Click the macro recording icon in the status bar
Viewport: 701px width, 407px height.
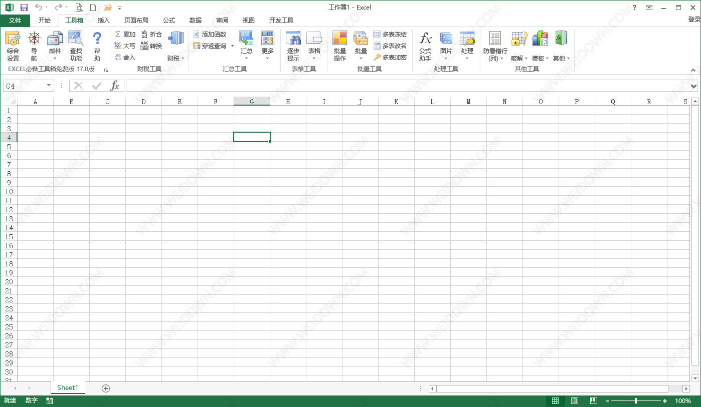(x=50, y=400)
